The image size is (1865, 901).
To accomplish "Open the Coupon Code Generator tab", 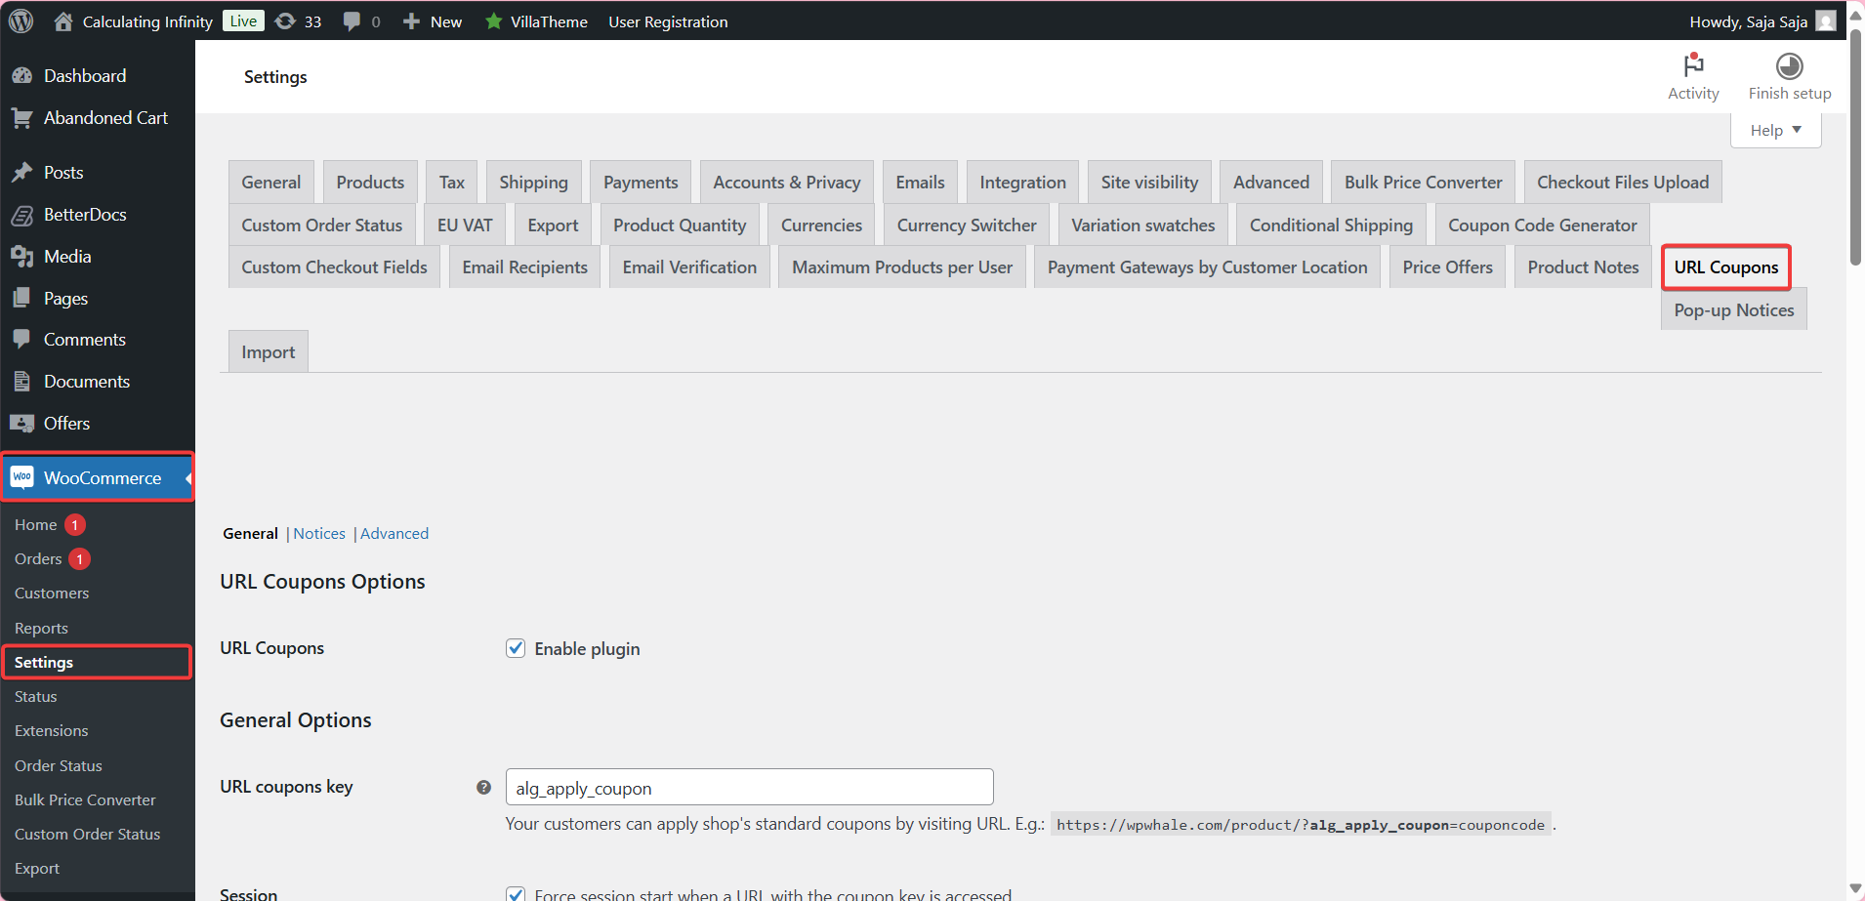I will tap(1542, 225).
